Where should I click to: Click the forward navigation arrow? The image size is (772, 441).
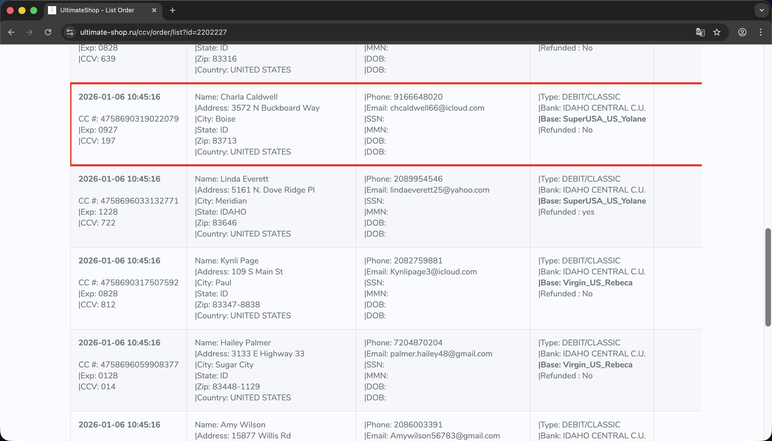(29, 32)
